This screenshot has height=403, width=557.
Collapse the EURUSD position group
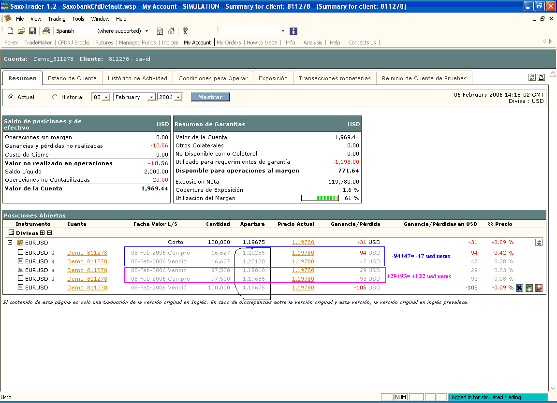point(10,243)
